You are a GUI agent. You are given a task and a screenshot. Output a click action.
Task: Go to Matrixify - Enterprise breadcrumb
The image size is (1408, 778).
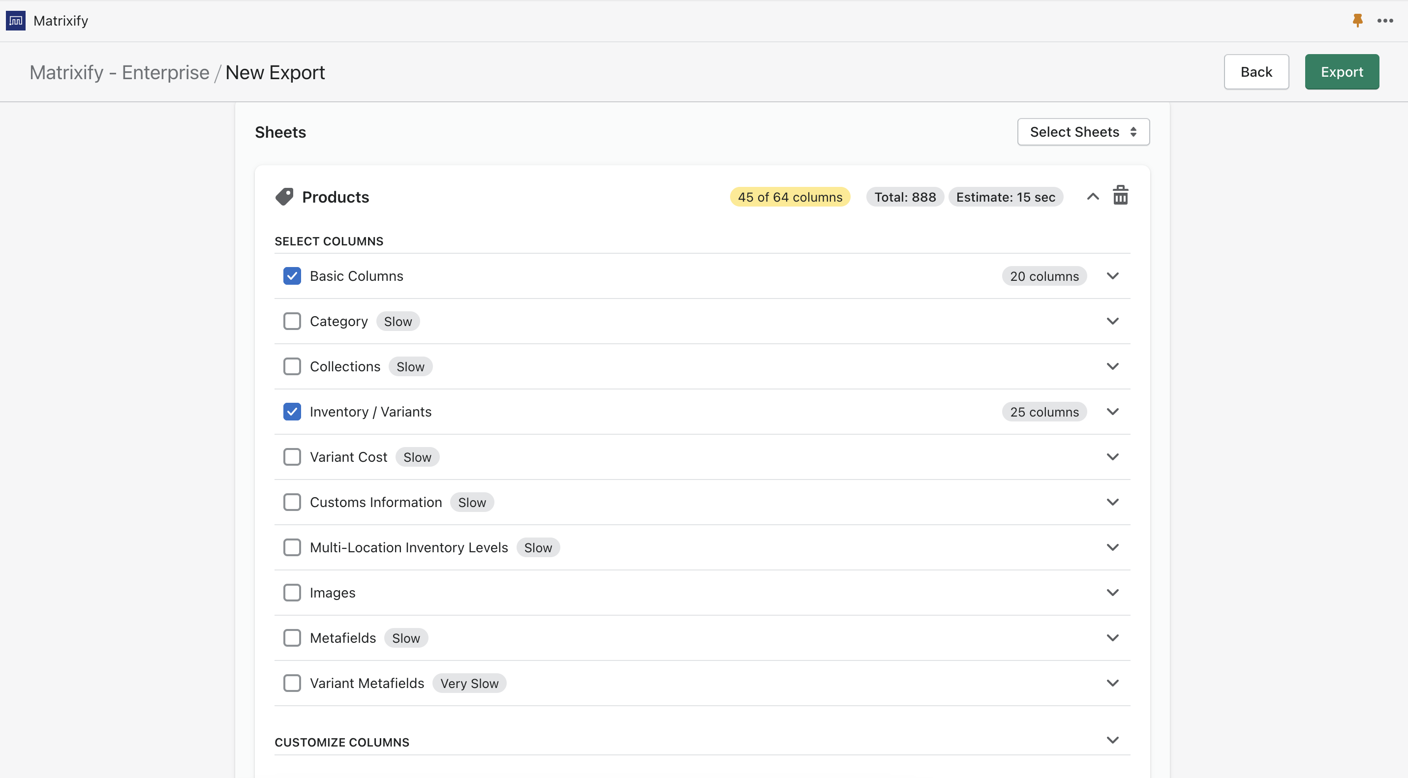tap(119, 72)
